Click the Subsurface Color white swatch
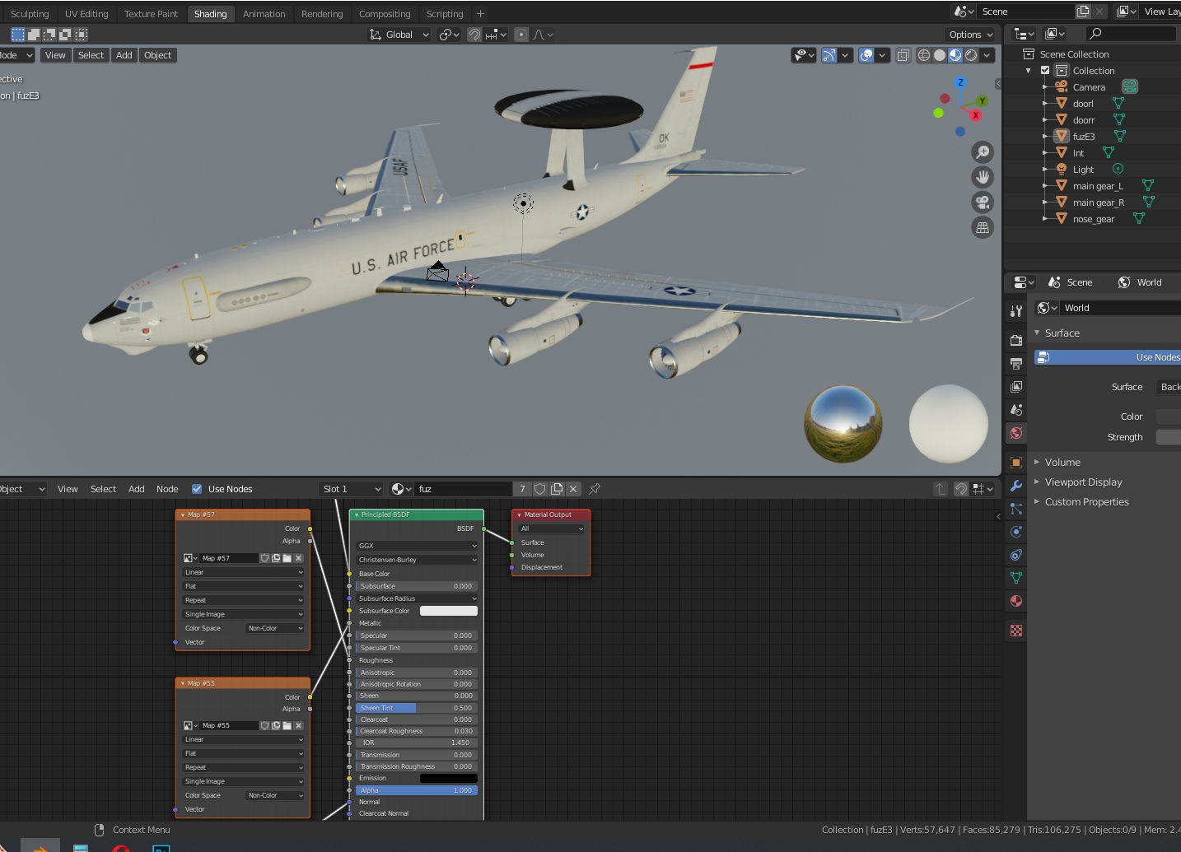 tap(449, 611)
